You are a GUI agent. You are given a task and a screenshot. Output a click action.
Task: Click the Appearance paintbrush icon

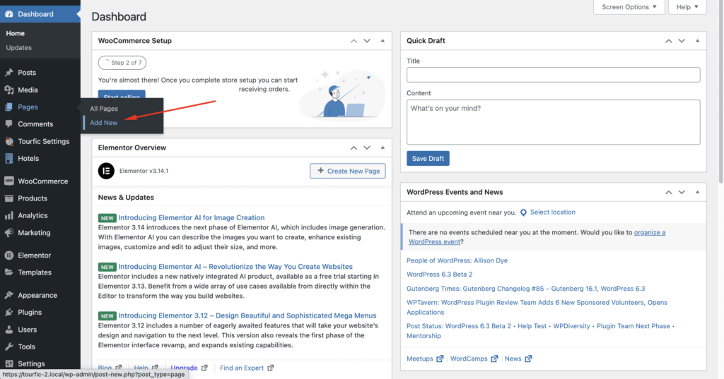(8, 295)
